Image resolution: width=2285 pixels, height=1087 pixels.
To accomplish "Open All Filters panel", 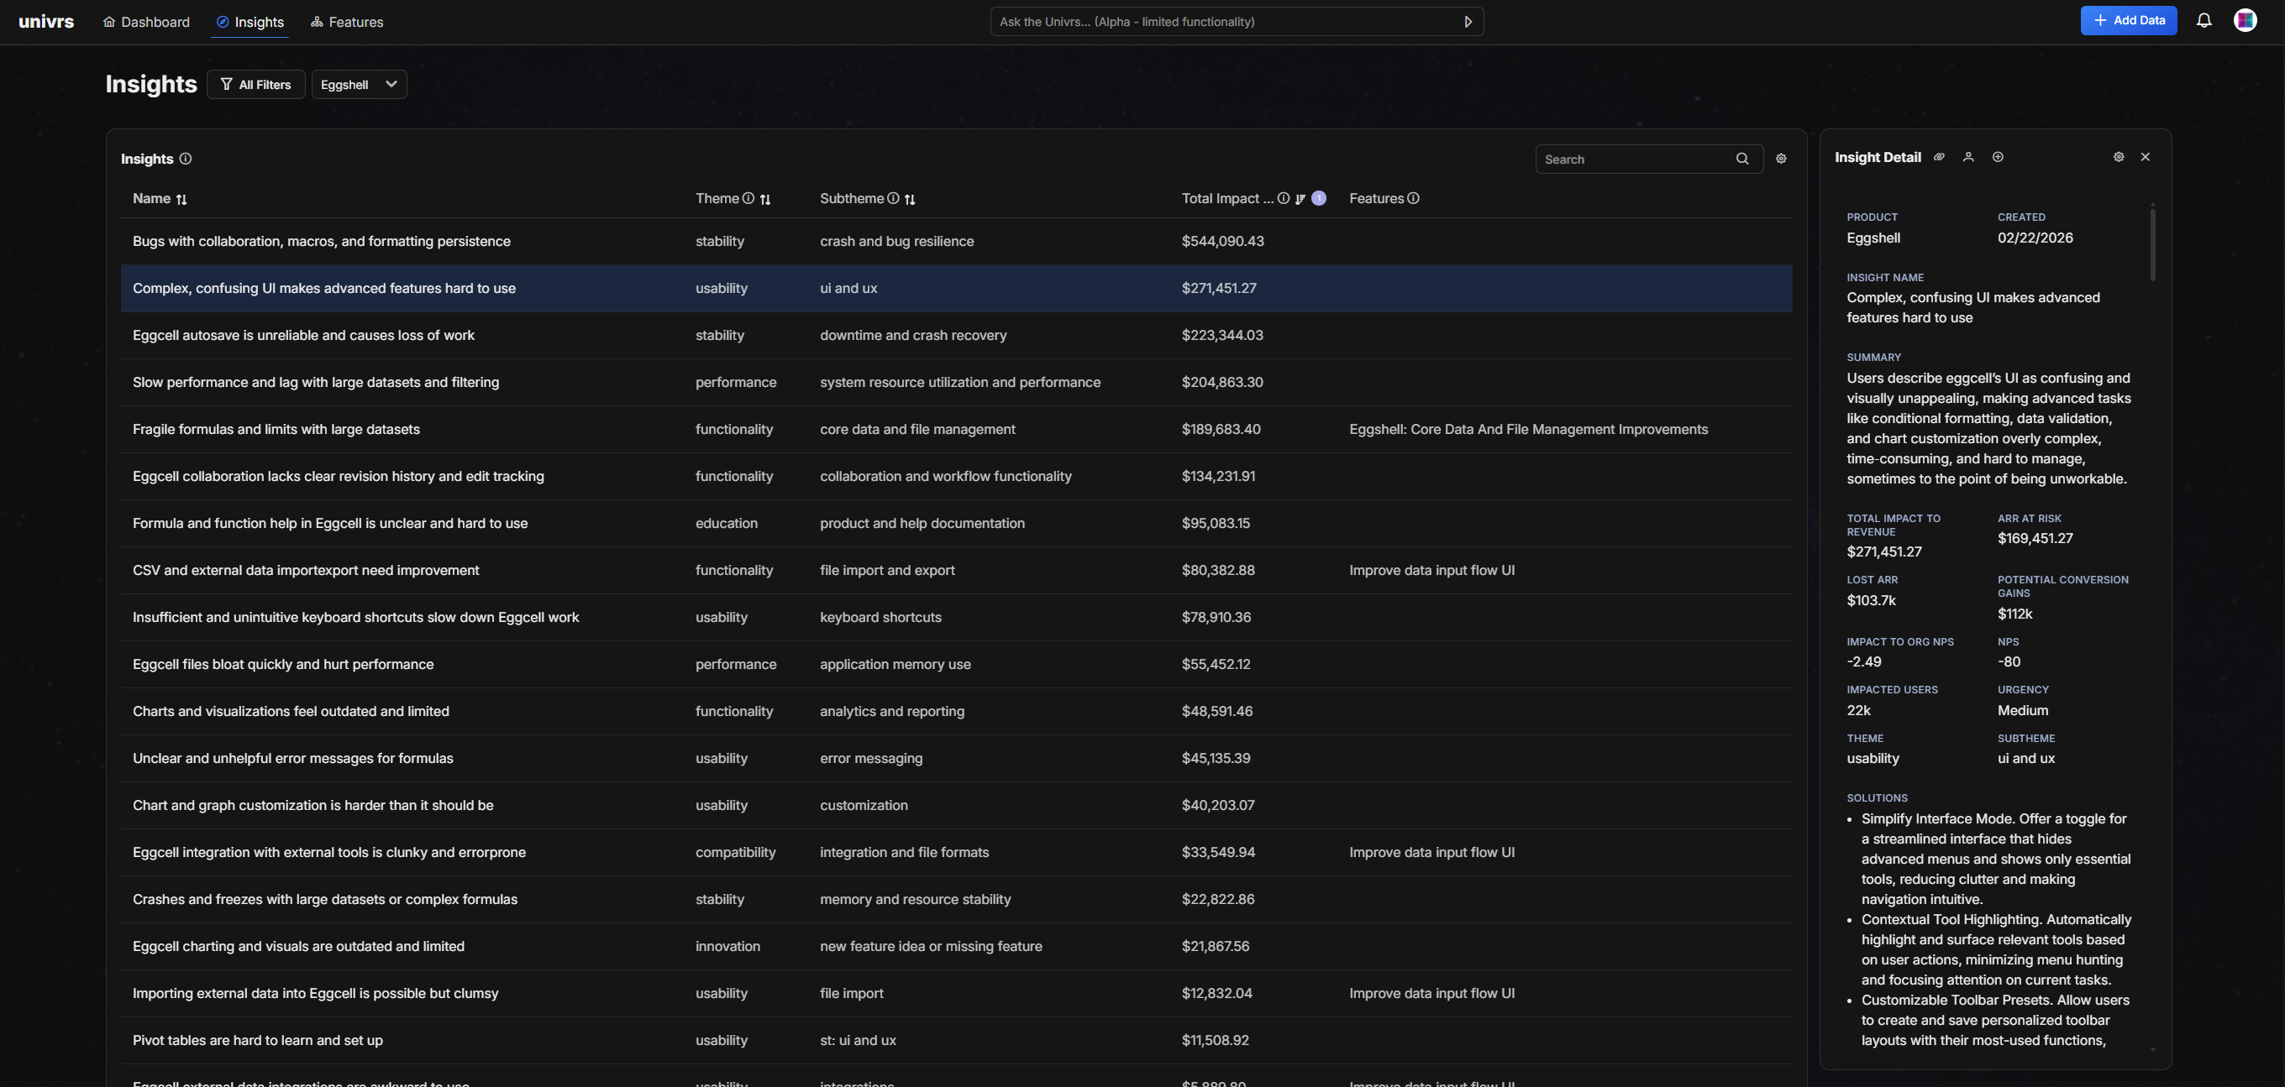I will (x=255, y=84).
